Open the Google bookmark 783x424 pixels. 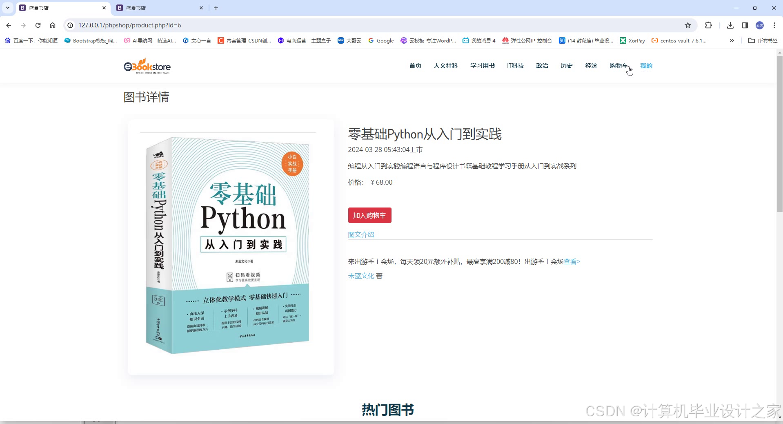pos(381,40)
